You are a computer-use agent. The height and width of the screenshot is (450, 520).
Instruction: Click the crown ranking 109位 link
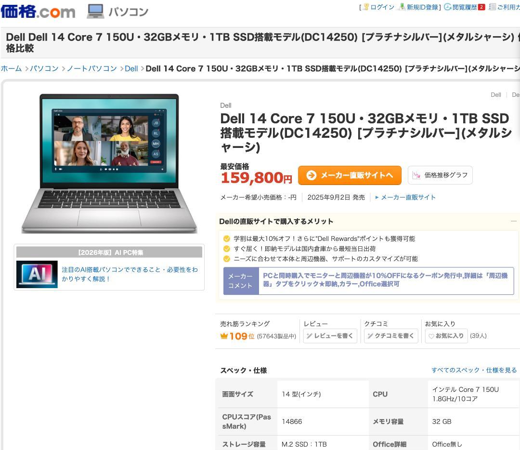237,336
